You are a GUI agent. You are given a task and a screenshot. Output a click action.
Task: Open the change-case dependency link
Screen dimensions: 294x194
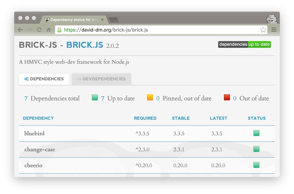[x=39, y=150]
